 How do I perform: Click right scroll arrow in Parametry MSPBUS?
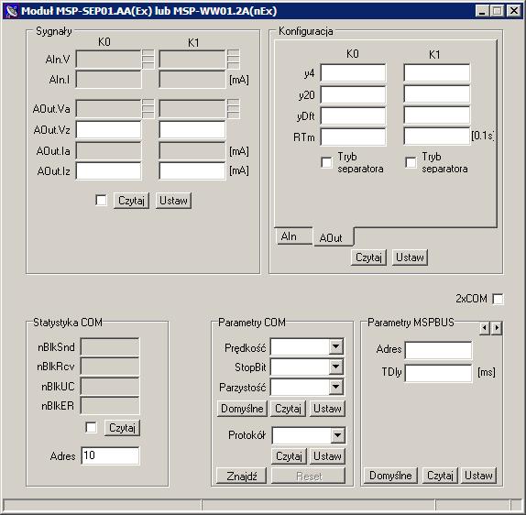point(497,328)
